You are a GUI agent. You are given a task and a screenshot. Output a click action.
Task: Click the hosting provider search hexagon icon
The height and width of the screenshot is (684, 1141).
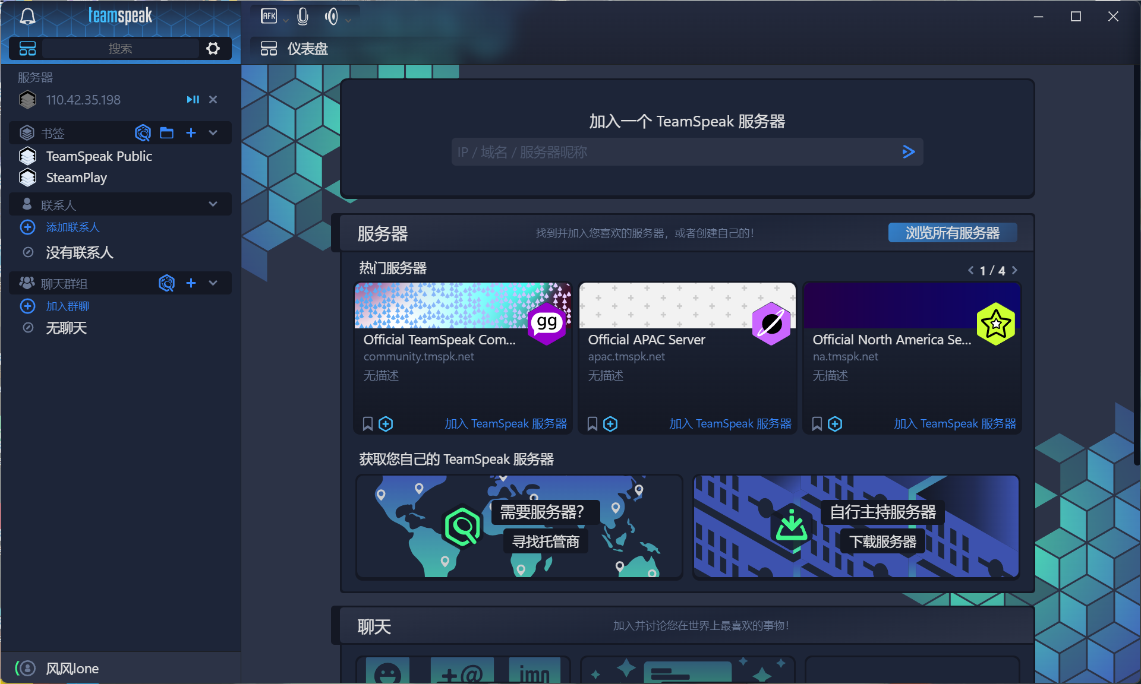coord(462,526)
